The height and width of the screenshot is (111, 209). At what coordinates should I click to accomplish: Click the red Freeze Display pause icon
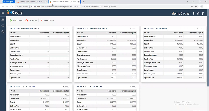(x=42, y=21)
